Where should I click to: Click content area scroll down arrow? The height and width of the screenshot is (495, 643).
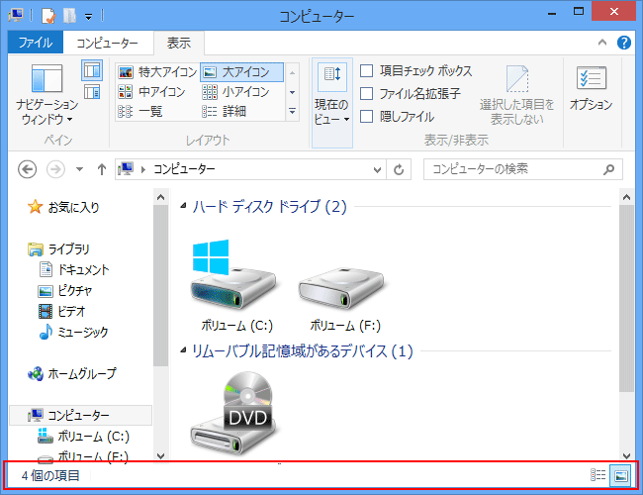pos(626,456)
